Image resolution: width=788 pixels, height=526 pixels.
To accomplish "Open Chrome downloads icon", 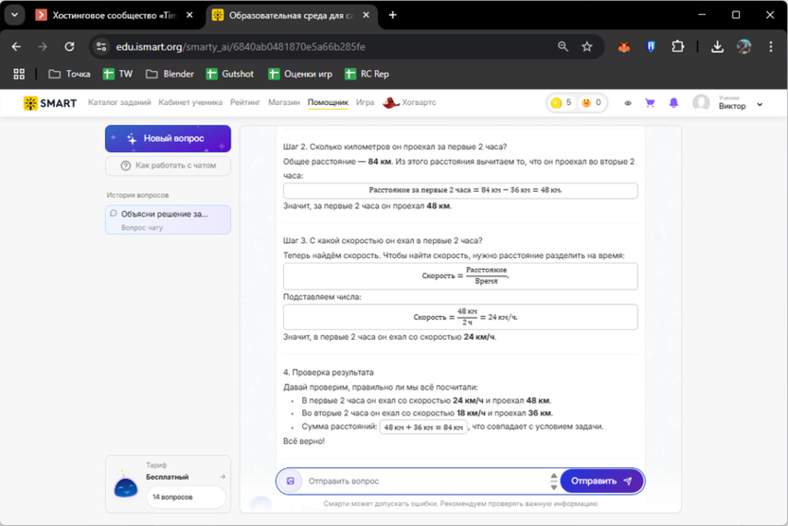I will [717, 46].
